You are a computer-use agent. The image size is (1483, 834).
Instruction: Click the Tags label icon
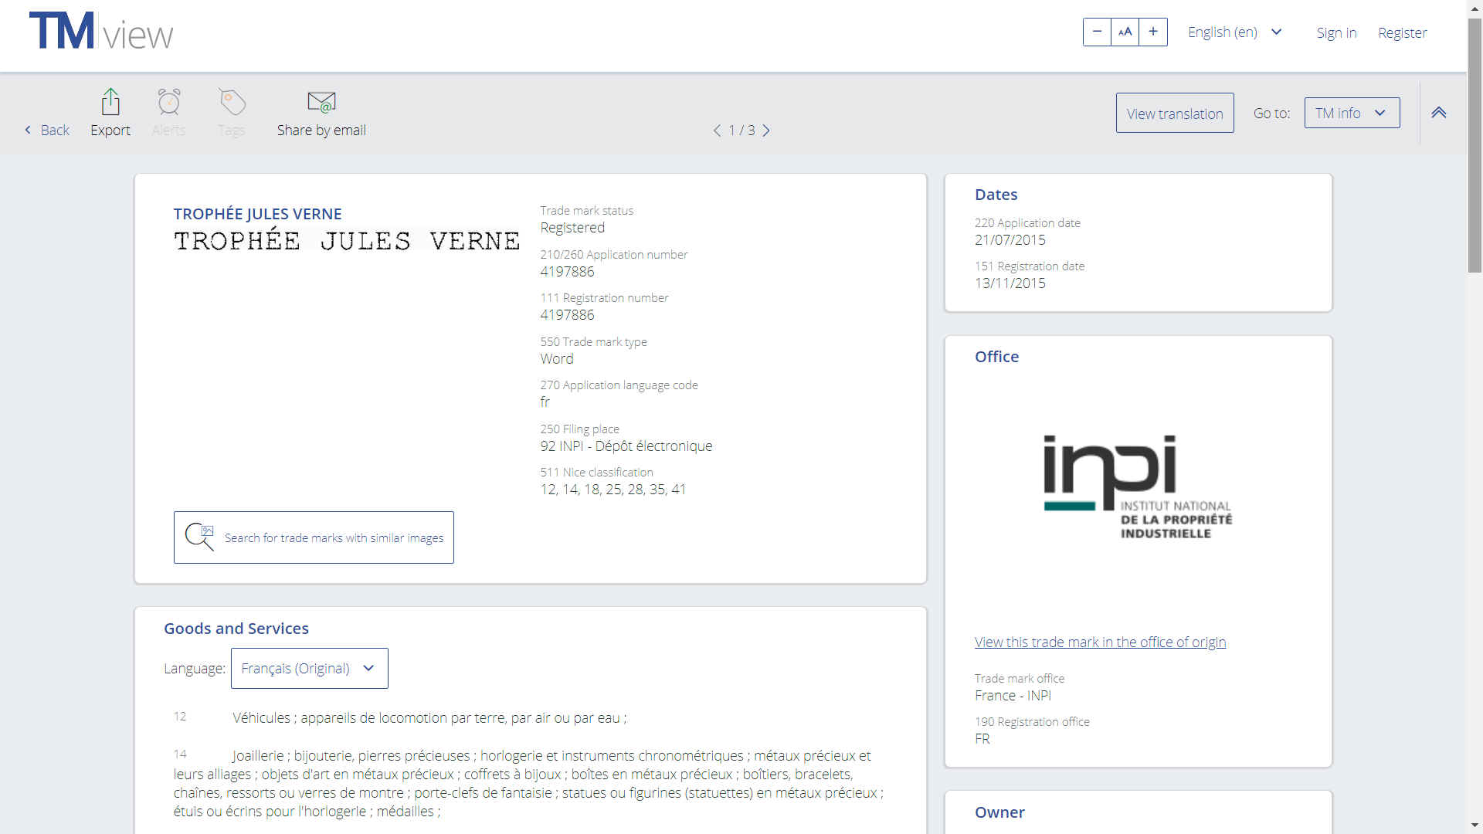[x=232, y=102]
